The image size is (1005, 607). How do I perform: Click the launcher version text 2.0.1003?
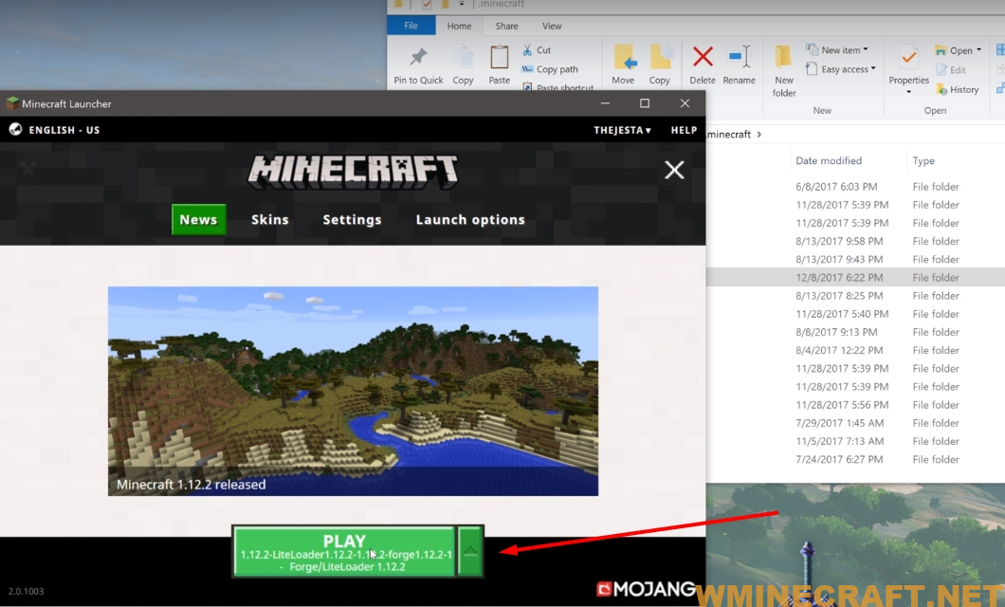26,591
